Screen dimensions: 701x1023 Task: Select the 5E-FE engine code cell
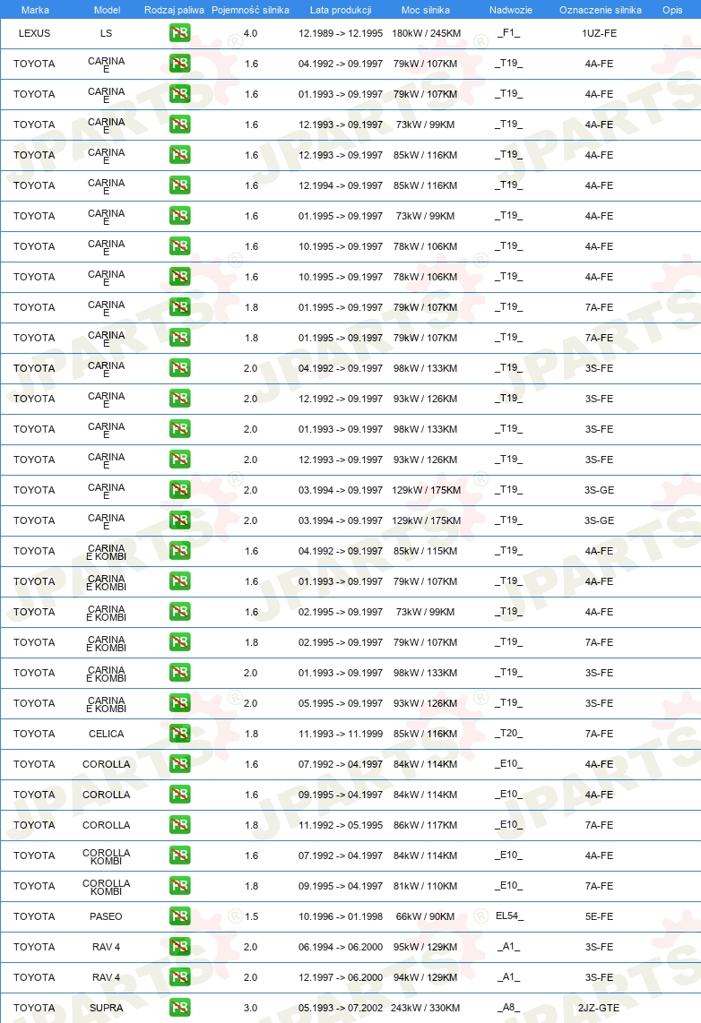[x=599, y=916]
